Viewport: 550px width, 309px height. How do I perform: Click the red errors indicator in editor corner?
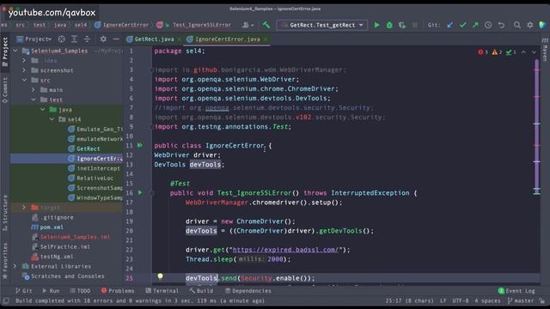tap(483, 52)
